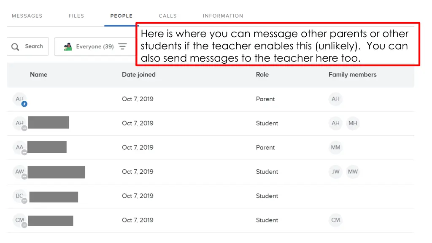The width and height of the screenshot is (432, 243).
Task: Click the filter lines icon beside Everyone
Action: coord(122,46)
